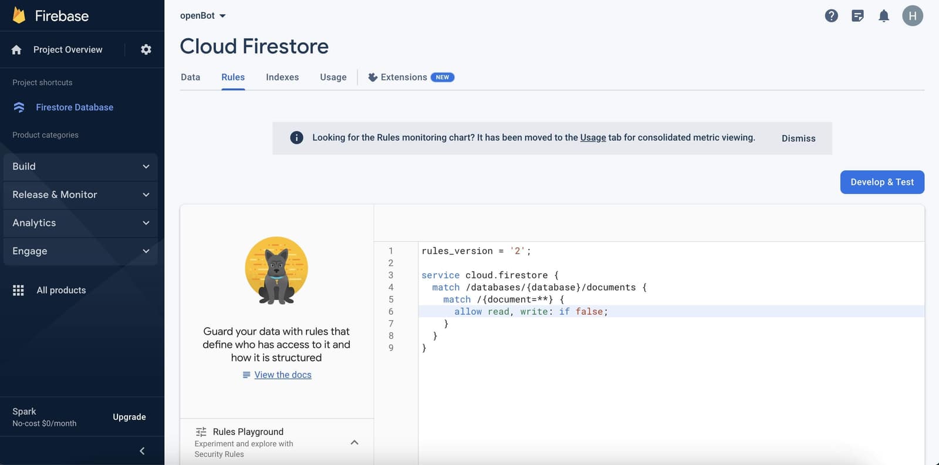Click the 'match /{document=**}' line
Viewport: 939px width, 465px height.
click(x=504, y=299)
